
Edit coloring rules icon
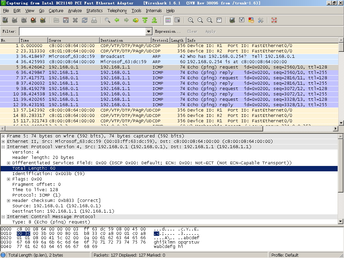coord(251,20)
